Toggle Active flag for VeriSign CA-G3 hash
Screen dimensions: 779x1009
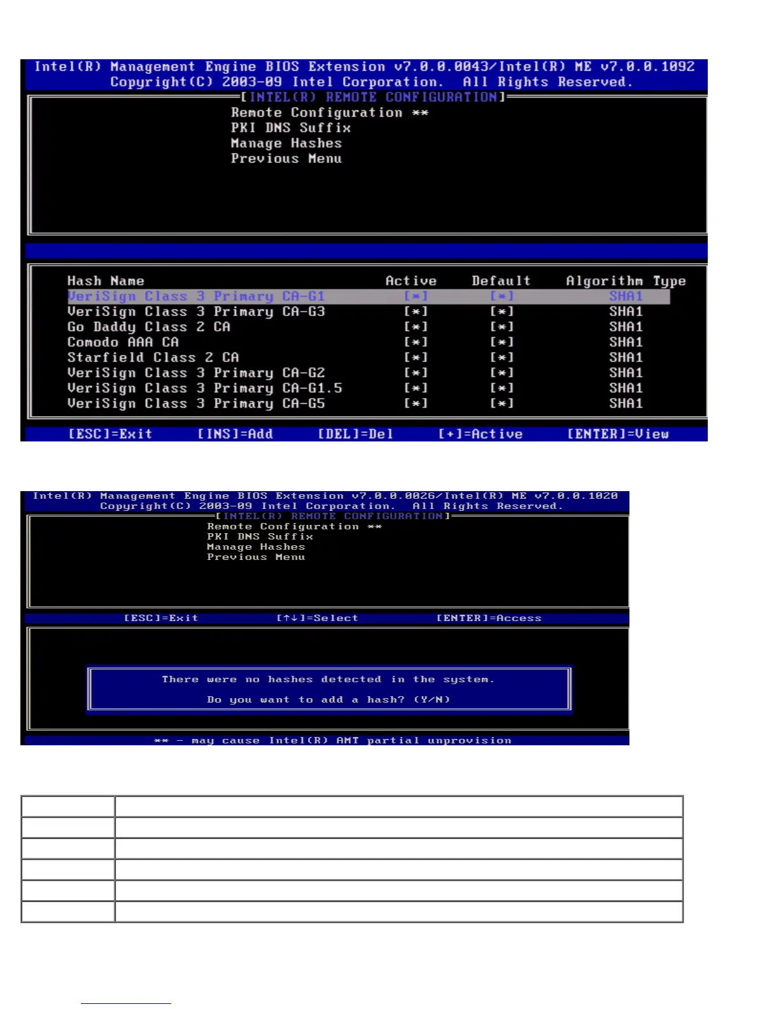(x=416, y=311)
